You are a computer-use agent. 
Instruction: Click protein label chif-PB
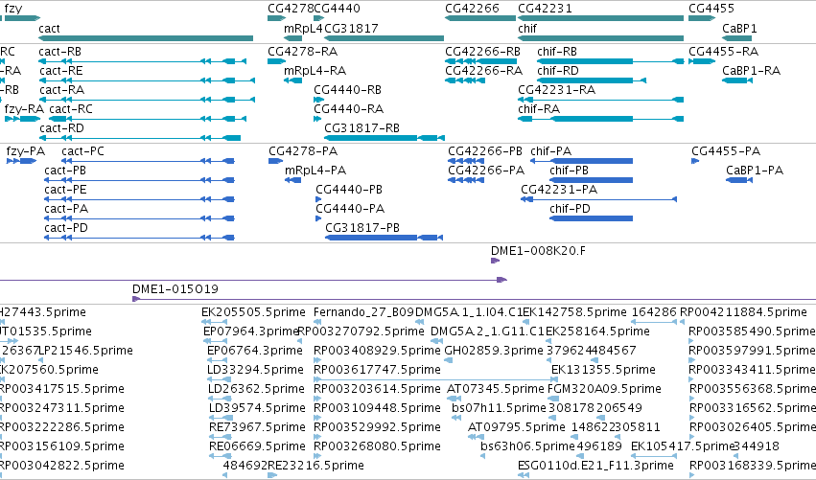coord(570,171)
